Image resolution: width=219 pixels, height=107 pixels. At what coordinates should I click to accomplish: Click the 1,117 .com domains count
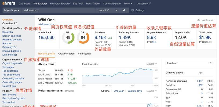pos(199,106)
